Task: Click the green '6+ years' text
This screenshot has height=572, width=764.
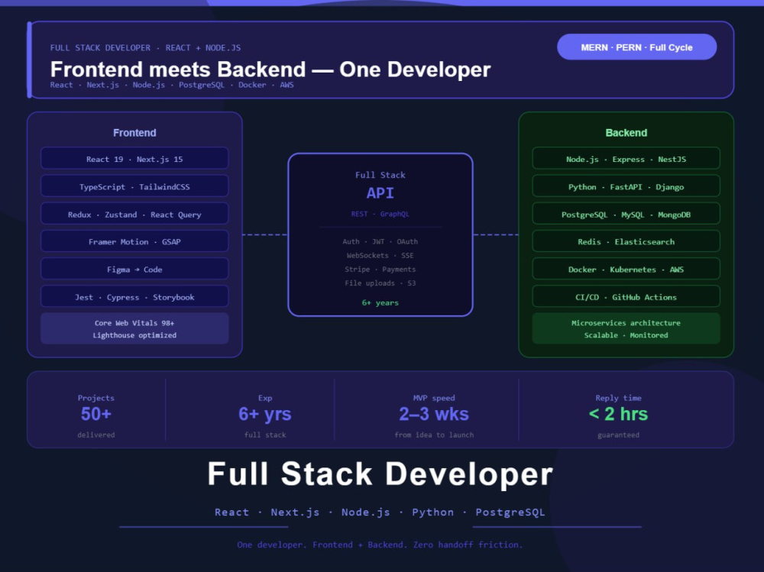Action: coord(380,302)
